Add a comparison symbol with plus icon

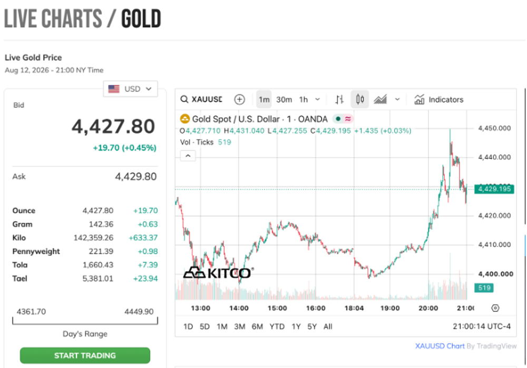point(239,100)
